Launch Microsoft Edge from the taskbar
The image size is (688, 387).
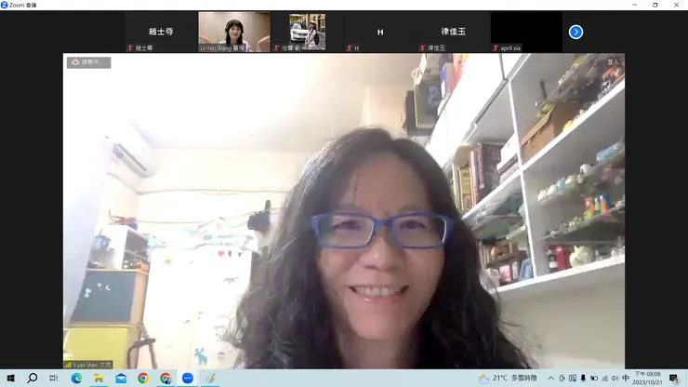pyautogui.click(x=76, y=379)
